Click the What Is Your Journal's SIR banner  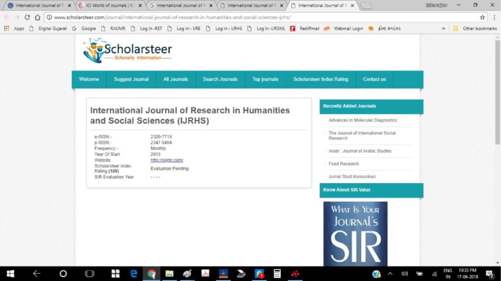click(x=355, y=234)
